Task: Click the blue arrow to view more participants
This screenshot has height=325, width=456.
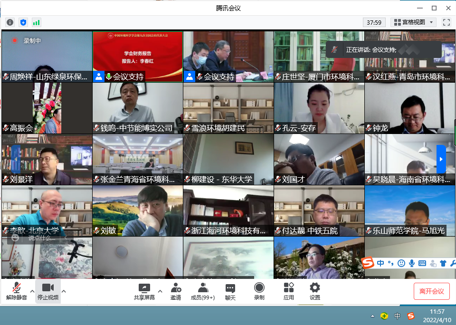Action: pyautogui.click(x=441, y=160)
